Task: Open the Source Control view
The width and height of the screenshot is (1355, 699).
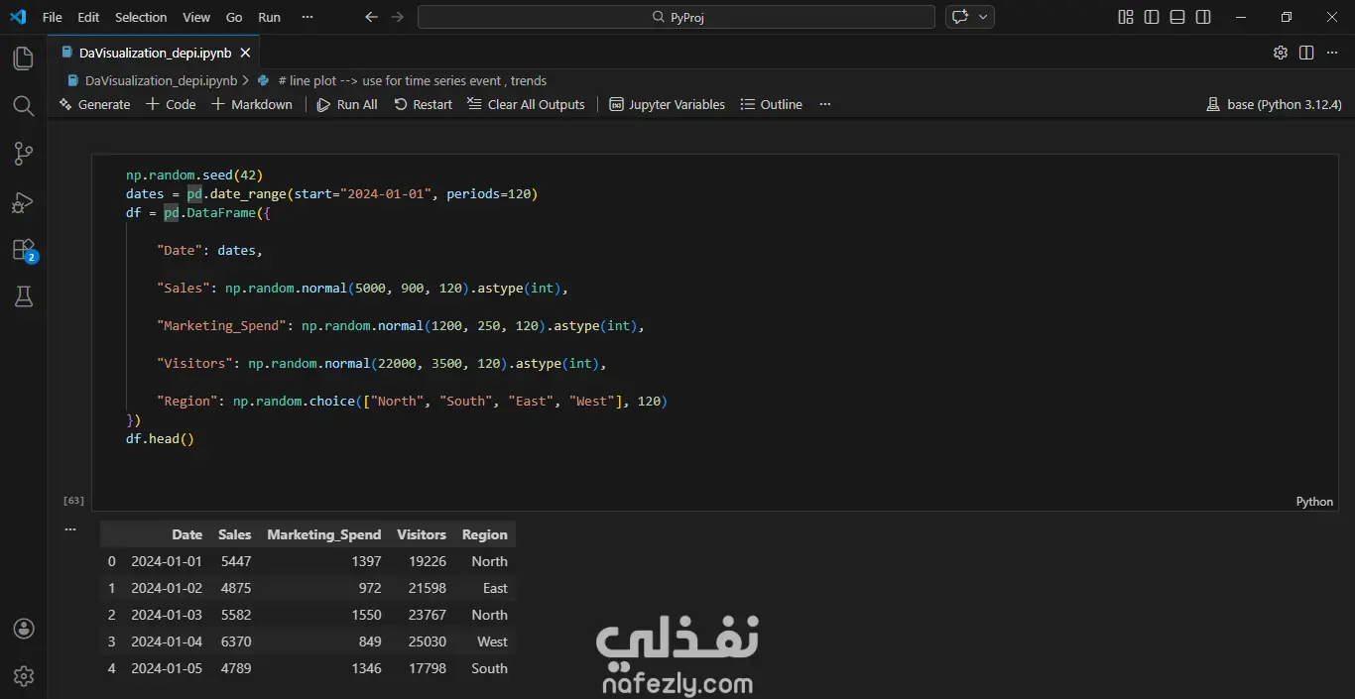Action: coord(24,154)
